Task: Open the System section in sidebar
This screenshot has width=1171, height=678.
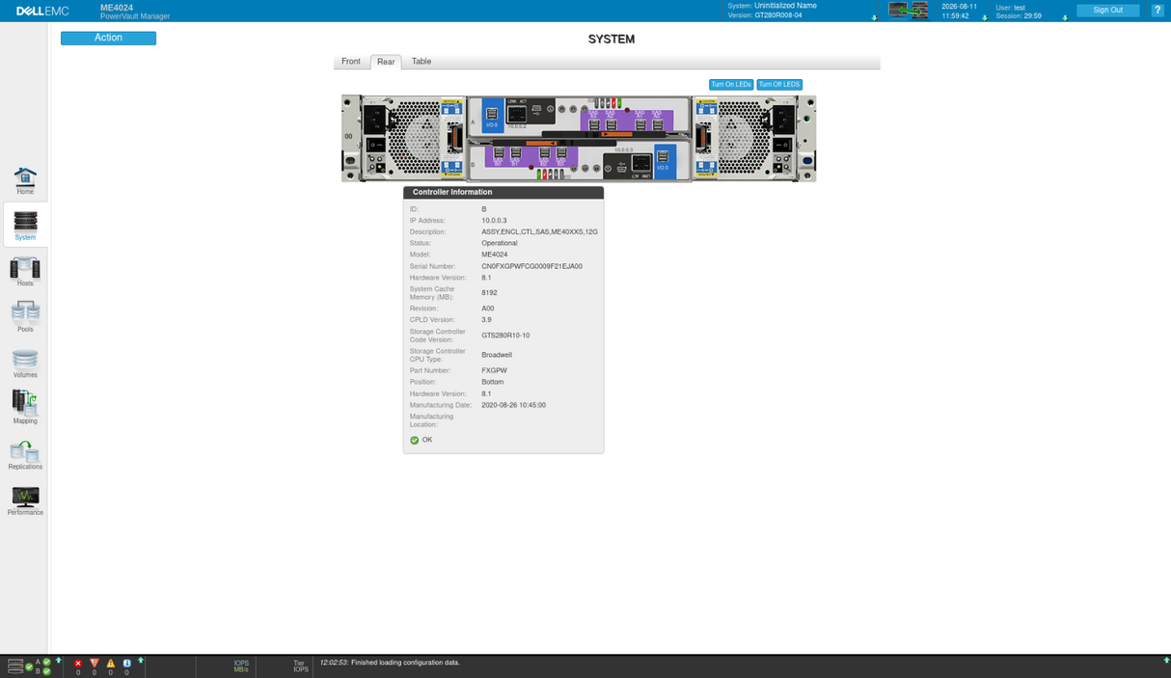Action: 25,226
